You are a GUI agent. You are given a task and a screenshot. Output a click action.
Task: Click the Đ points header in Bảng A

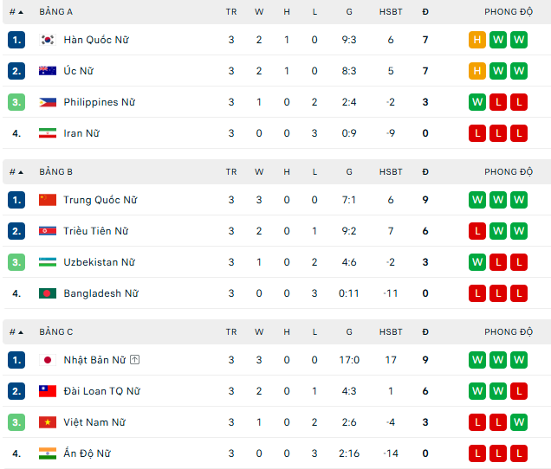425,12
